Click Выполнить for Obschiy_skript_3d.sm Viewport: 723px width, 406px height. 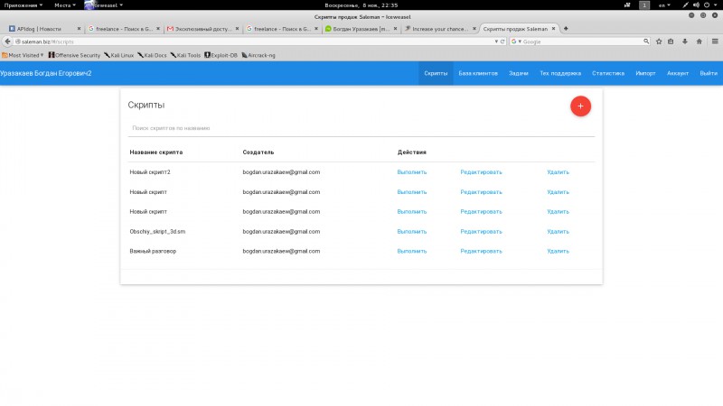pyautogui.click(x=412, y=232)
